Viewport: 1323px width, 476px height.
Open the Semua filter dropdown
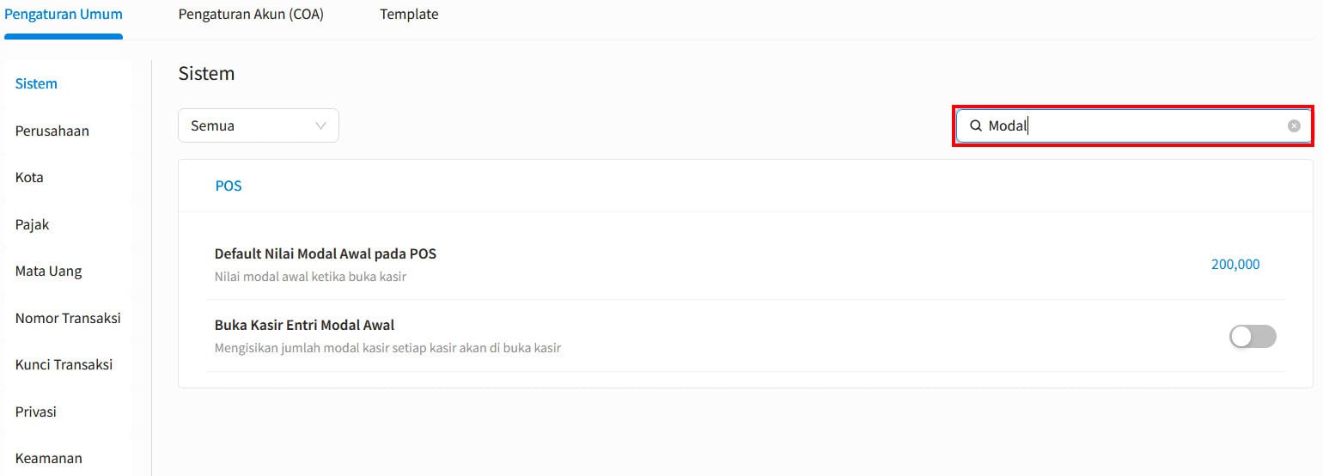[258, 125]
